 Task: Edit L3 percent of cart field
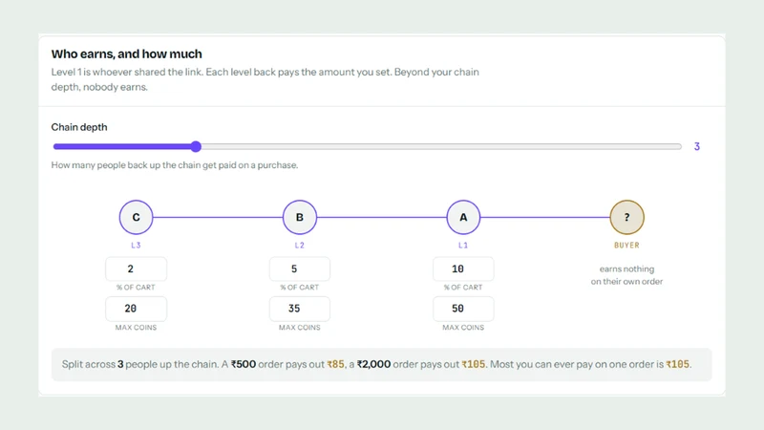pos(136,269)
